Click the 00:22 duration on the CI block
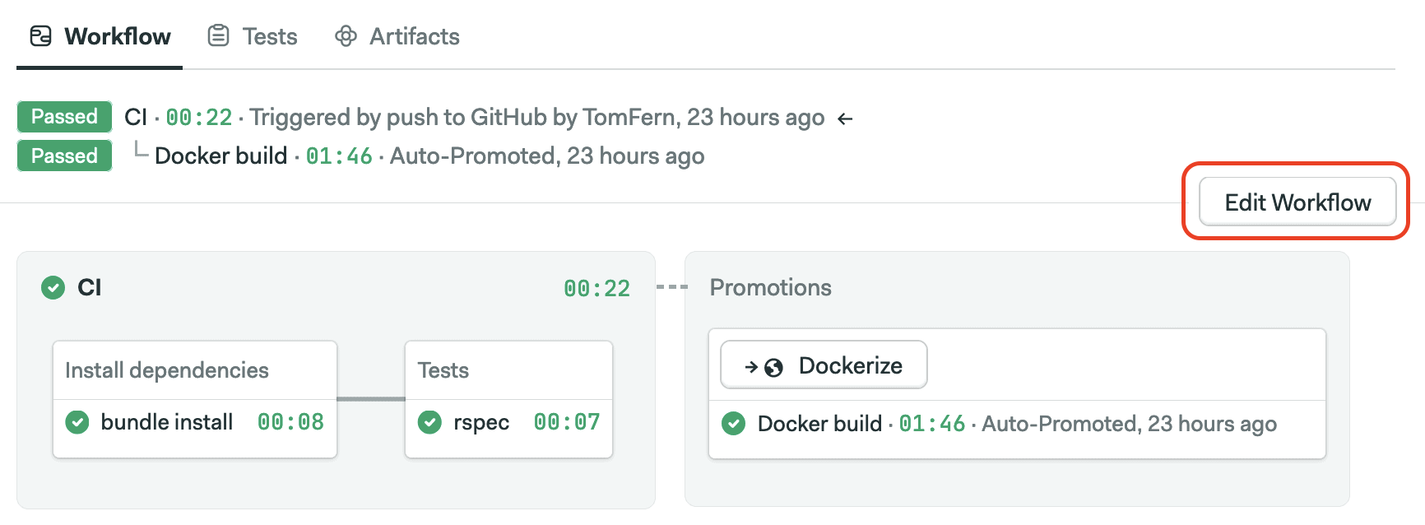This screenshot has height=525, width=1425. (x=596, y=288)
